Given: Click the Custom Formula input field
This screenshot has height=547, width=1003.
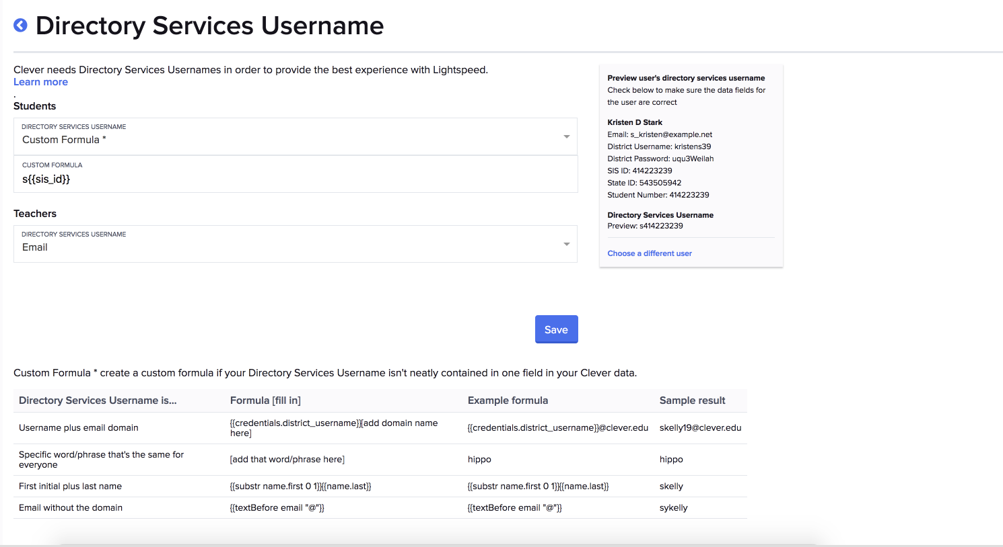Looking at the screenshot, I should point(296,174).
